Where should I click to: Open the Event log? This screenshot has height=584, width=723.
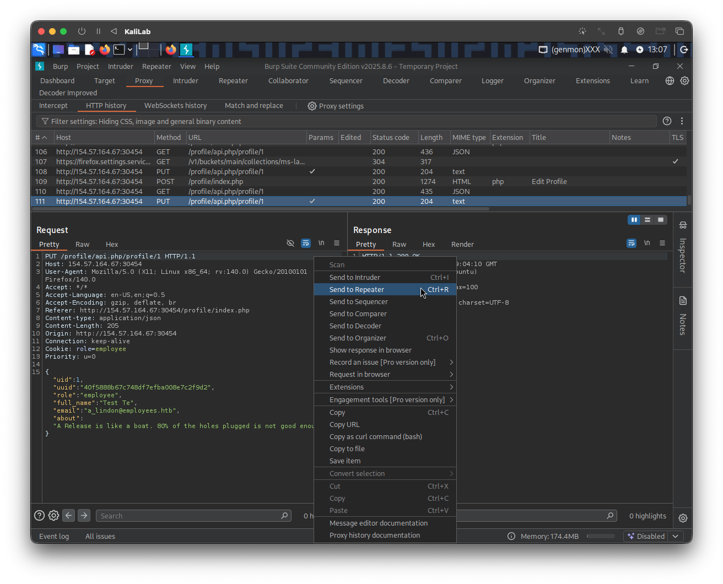click(x=54, y=536)
